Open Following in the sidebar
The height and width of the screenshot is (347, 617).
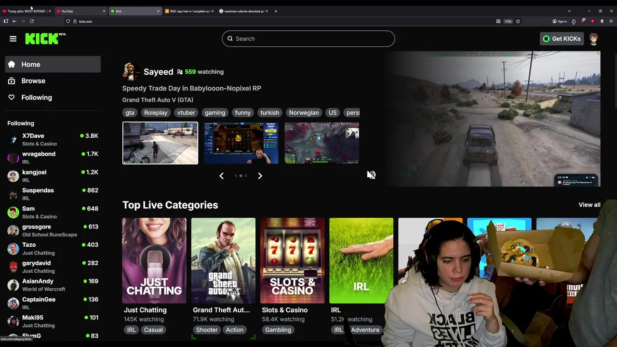point(53,97)
